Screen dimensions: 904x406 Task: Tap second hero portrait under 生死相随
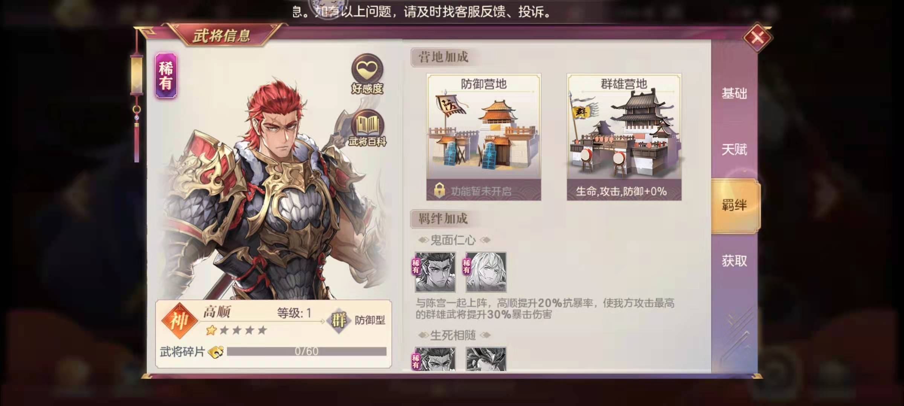click(486, 359)
